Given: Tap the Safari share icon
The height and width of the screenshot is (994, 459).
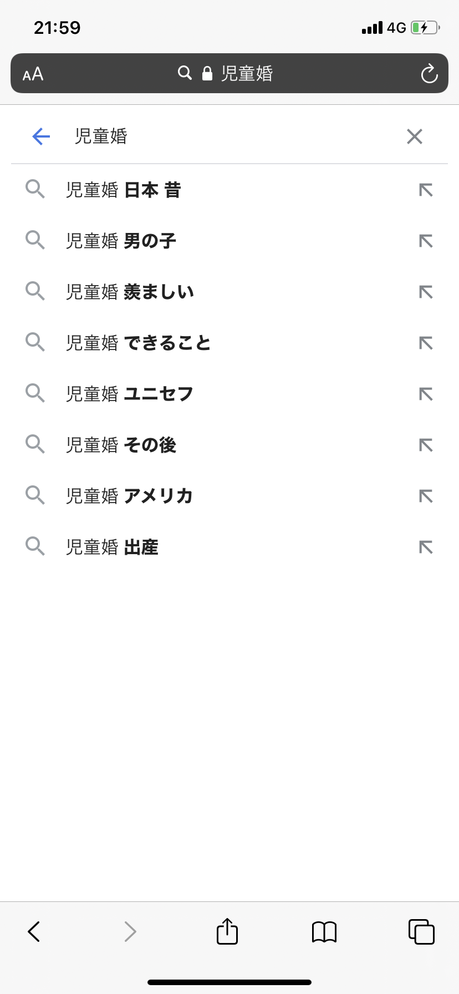Looking at the screenshot, I should pyautogui.click(x=227, y=931).
